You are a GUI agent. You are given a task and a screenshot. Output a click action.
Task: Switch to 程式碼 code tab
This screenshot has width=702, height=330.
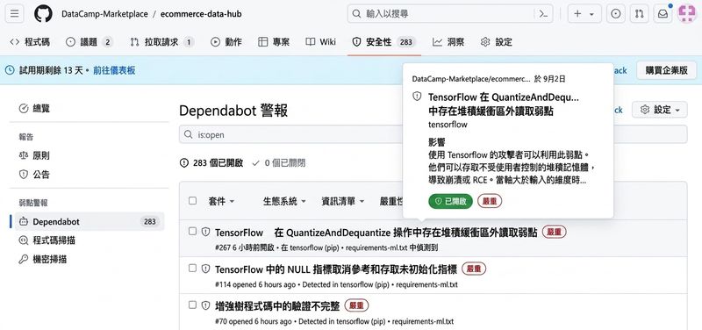click(x=30, y=42)
